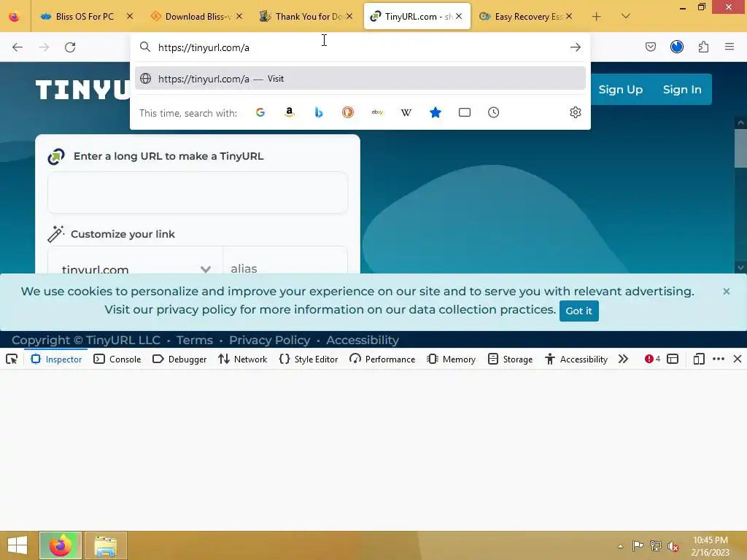This screenshot has height=560, width=747.
Task: Accept cookies with Got it button
Action: pos(578,311)
